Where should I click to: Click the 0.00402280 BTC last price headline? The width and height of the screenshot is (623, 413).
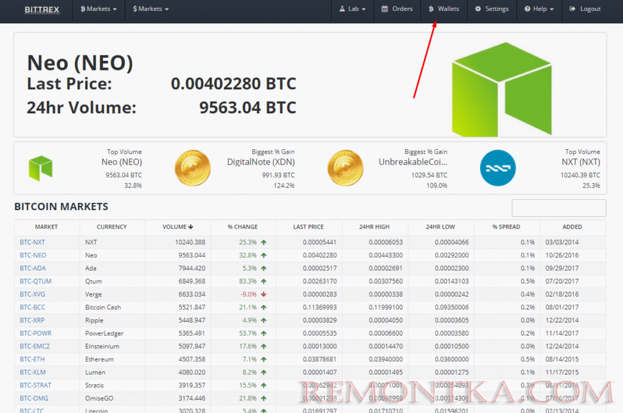point(234,83)
